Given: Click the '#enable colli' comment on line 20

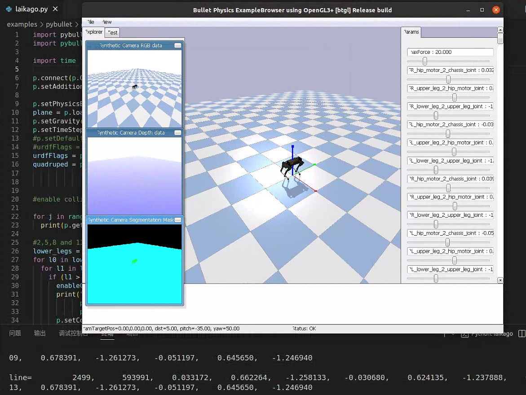Looking at the screenshot, I should pos(57,199).
